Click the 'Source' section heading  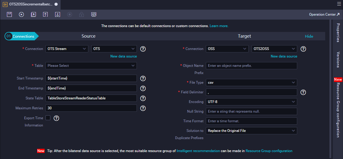(x=88, y=36)
